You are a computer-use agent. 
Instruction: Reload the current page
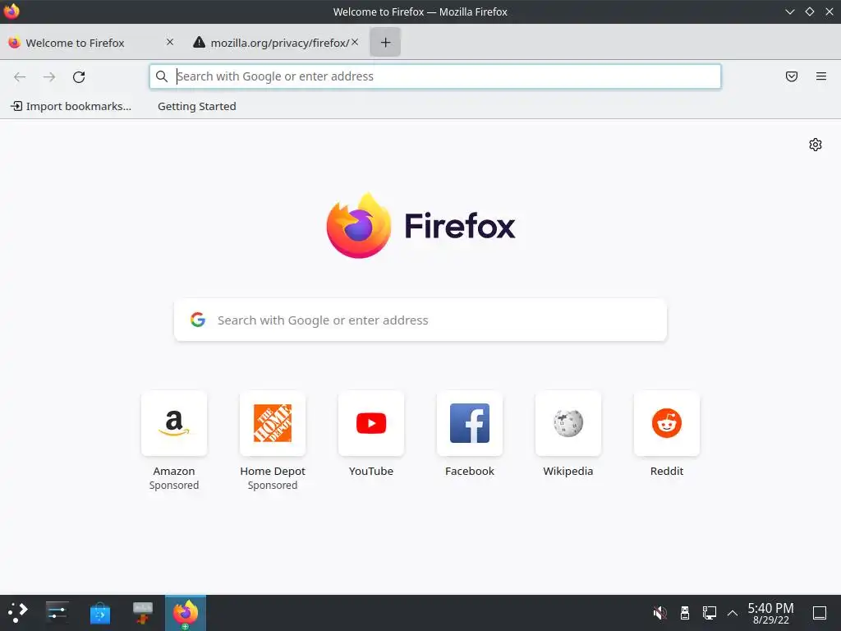click(x=79, y=76)
